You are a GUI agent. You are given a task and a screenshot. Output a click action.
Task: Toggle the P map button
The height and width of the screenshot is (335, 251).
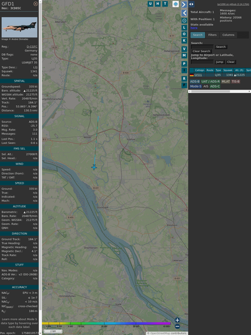(x=184, y=63)
